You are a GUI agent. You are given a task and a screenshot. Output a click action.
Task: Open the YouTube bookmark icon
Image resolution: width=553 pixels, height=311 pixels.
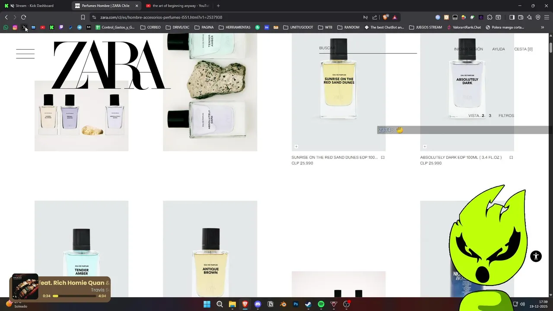[x=42, y=27]
